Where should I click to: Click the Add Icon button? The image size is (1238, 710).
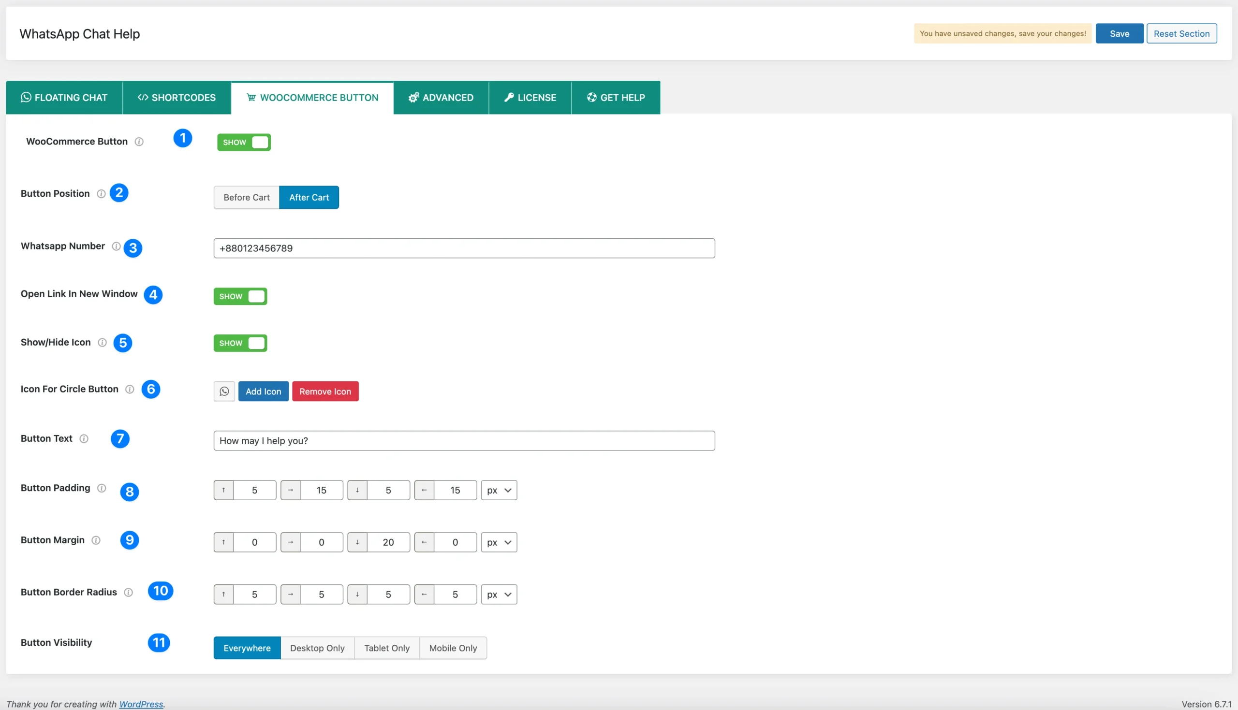(264, 391)
